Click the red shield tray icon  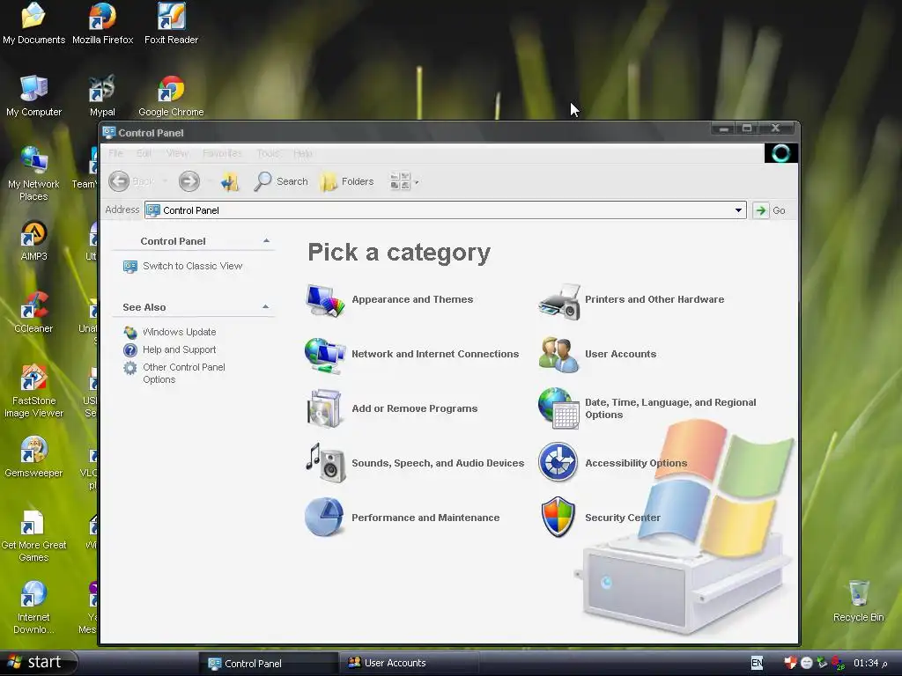[790, 663]
